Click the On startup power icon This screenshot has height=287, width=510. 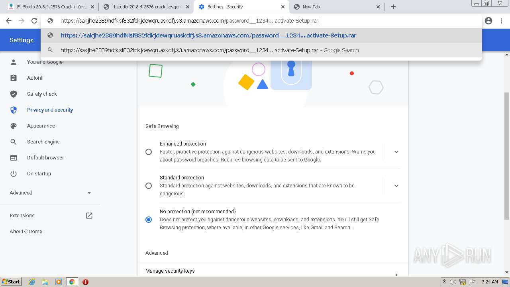[x=14, y=174]
